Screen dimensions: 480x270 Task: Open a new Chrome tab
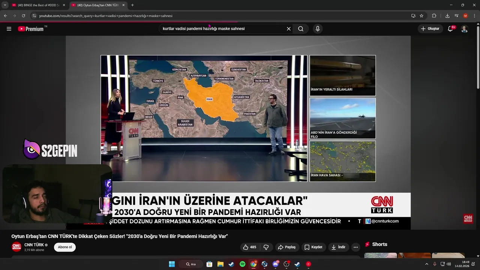[132, 5]
